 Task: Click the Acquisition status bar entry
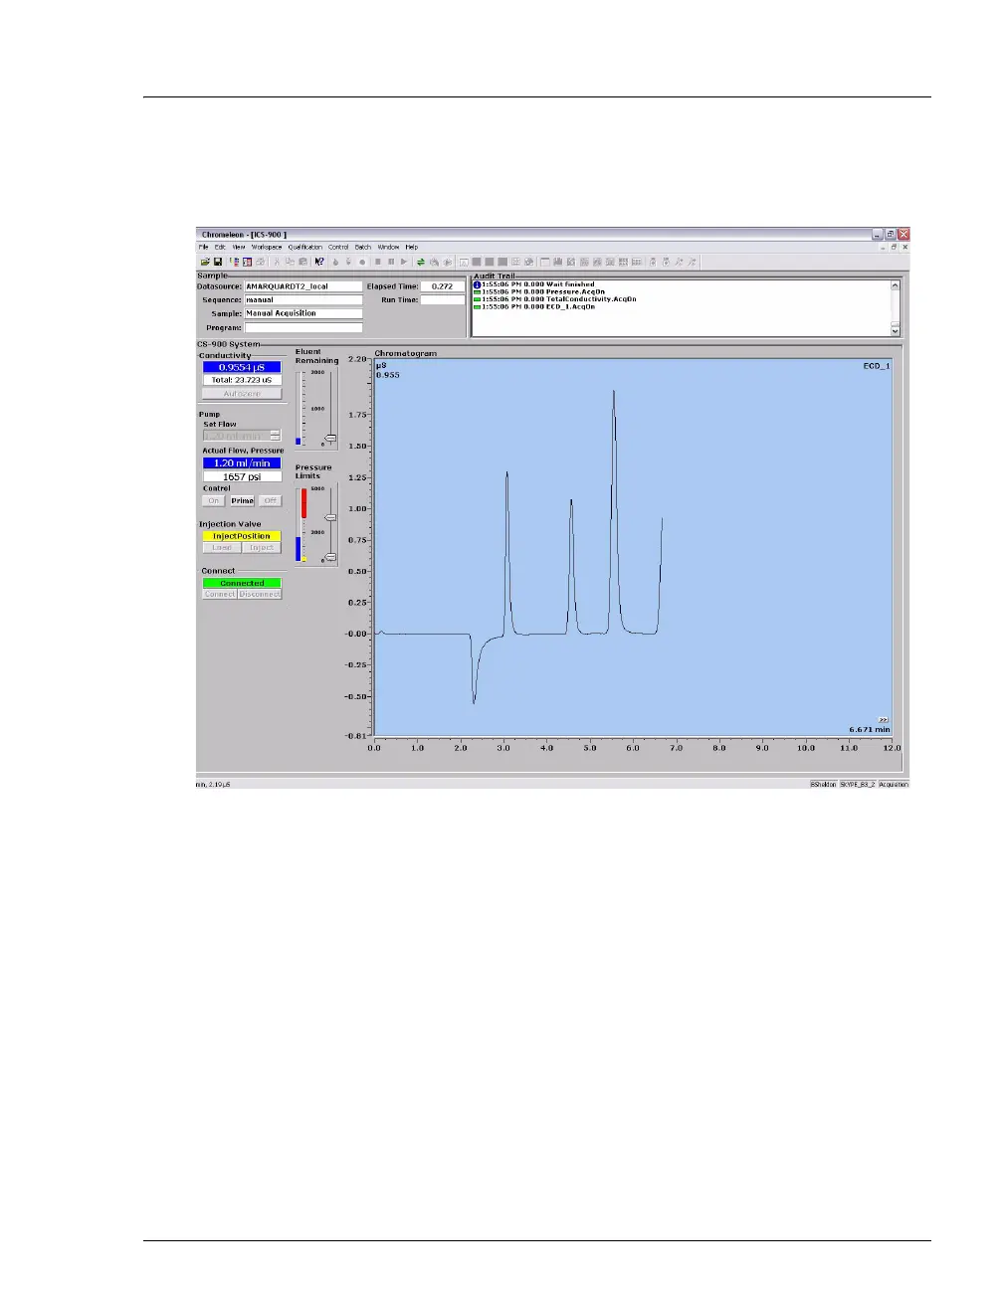click(894, 784)
